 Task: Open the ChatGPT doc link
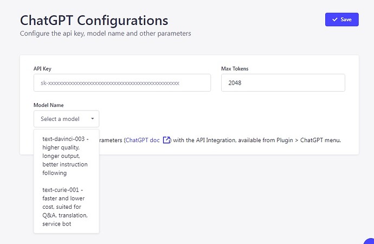click(143, 140)
